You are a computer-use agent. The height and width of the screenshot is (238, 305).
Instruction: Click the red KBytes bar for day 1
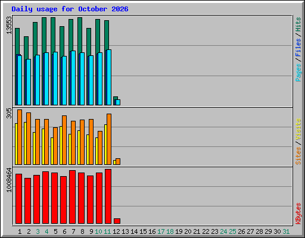(x=18, y=199)
